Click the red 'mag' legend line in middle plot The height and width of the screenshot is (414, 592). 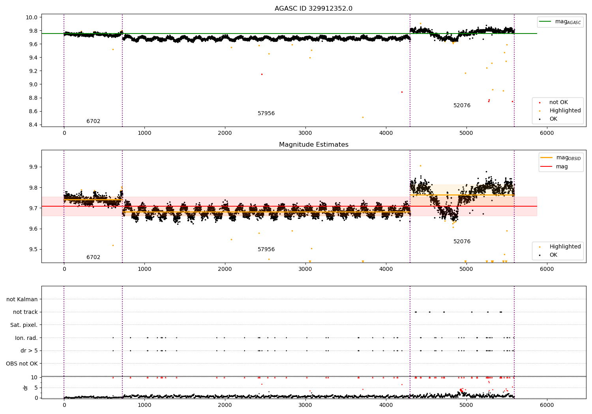pos(547,166)
